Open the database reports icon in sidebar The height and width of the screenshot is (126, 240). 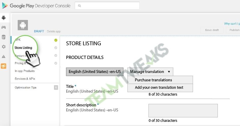(x=4, y=37)
